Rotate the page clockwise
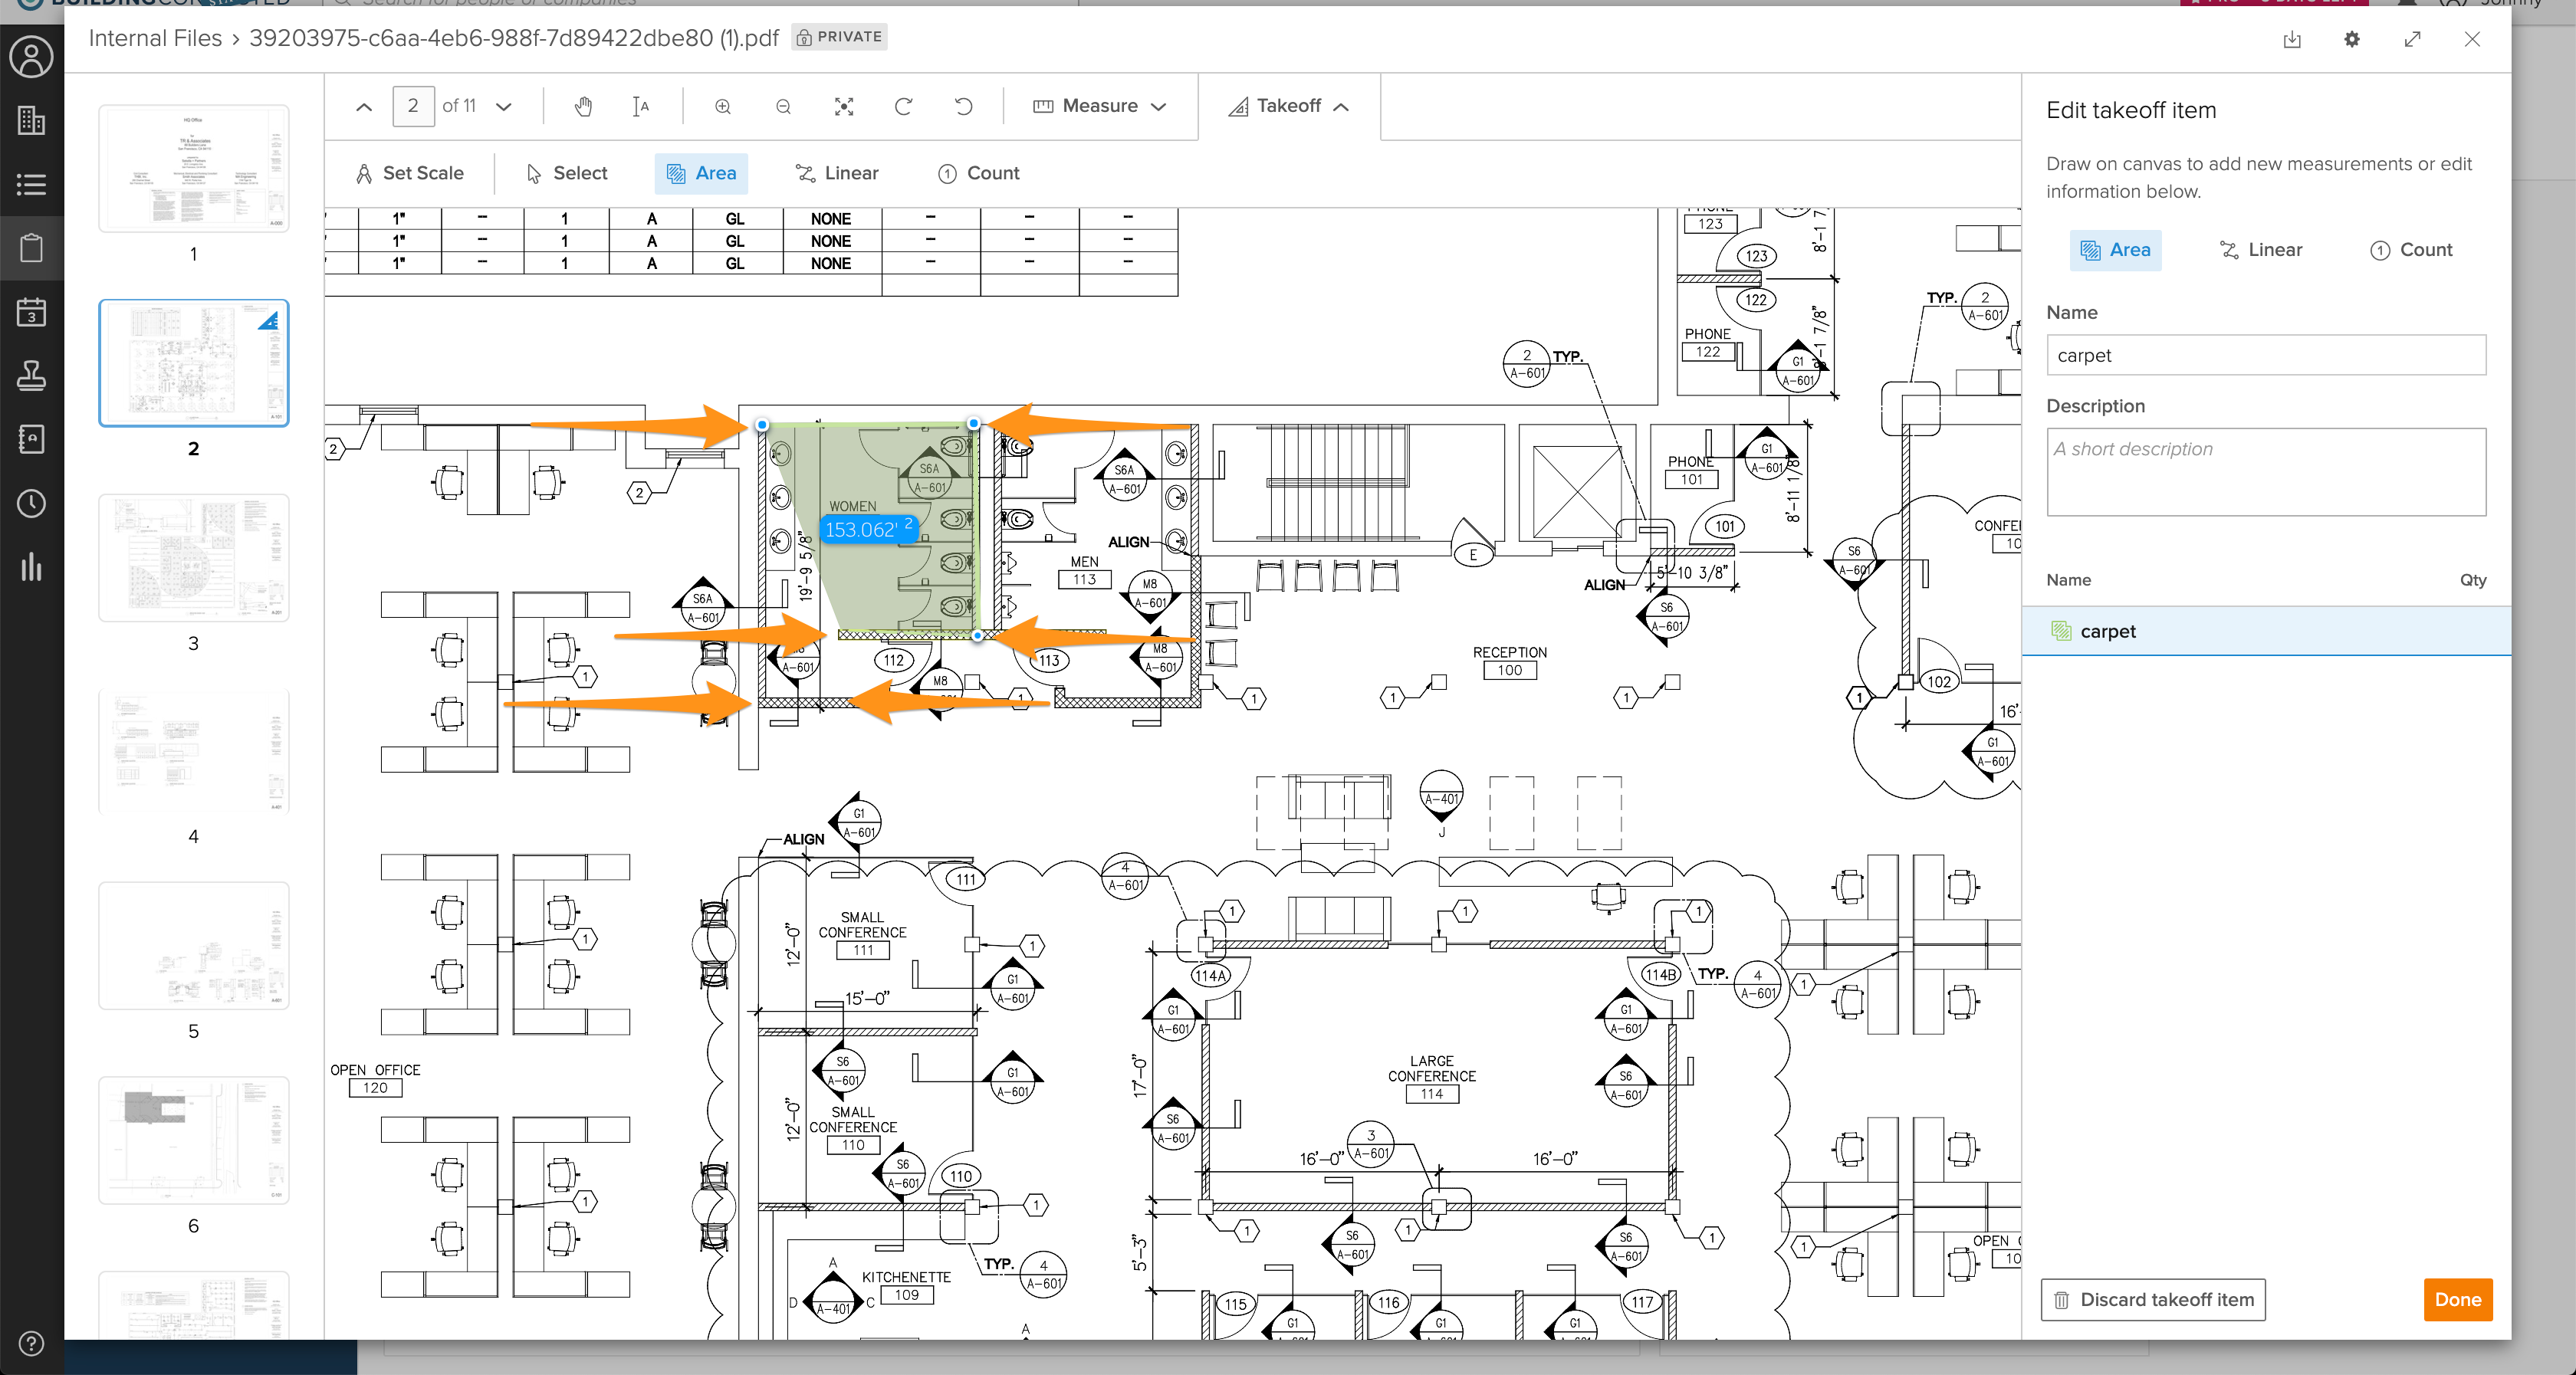This screenshot has height=1375, width=2576. [x=903, y=106]
